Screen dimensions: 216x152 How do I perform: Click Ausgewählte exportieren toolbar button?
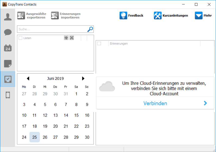(x=32, y=15)
